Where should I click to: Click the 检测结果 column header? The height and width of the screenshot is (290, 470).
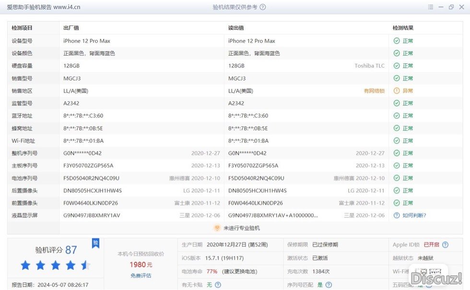coord(403,28)
